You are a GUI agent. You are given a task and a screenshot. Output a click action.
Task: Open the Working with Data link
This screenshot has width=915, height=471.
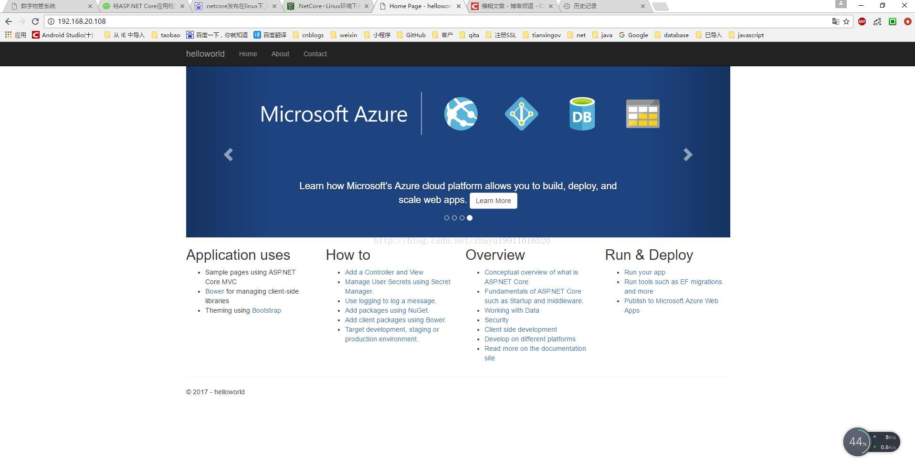coord(512,310)
